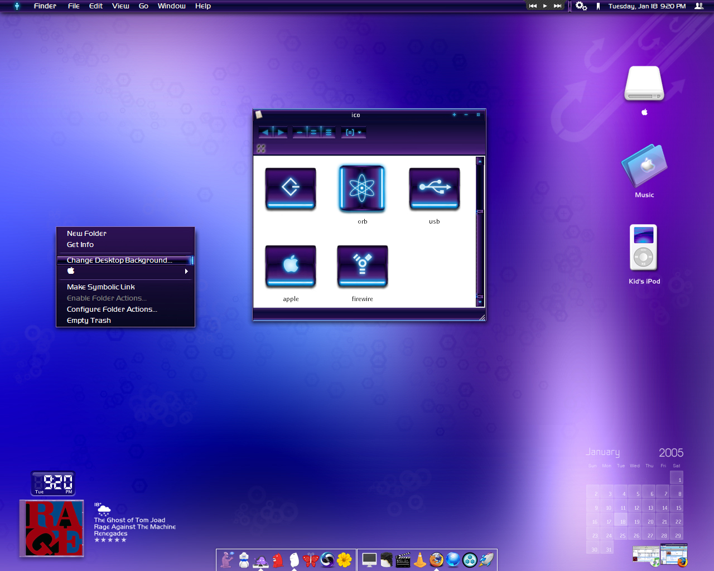Switch ico window to list view

point(313,132)
